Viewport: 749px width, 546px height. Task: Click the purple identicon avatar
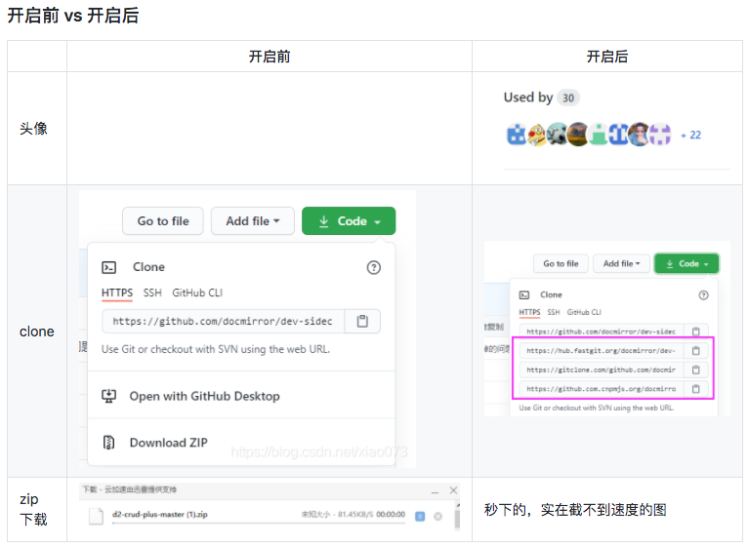coord(660,135)
